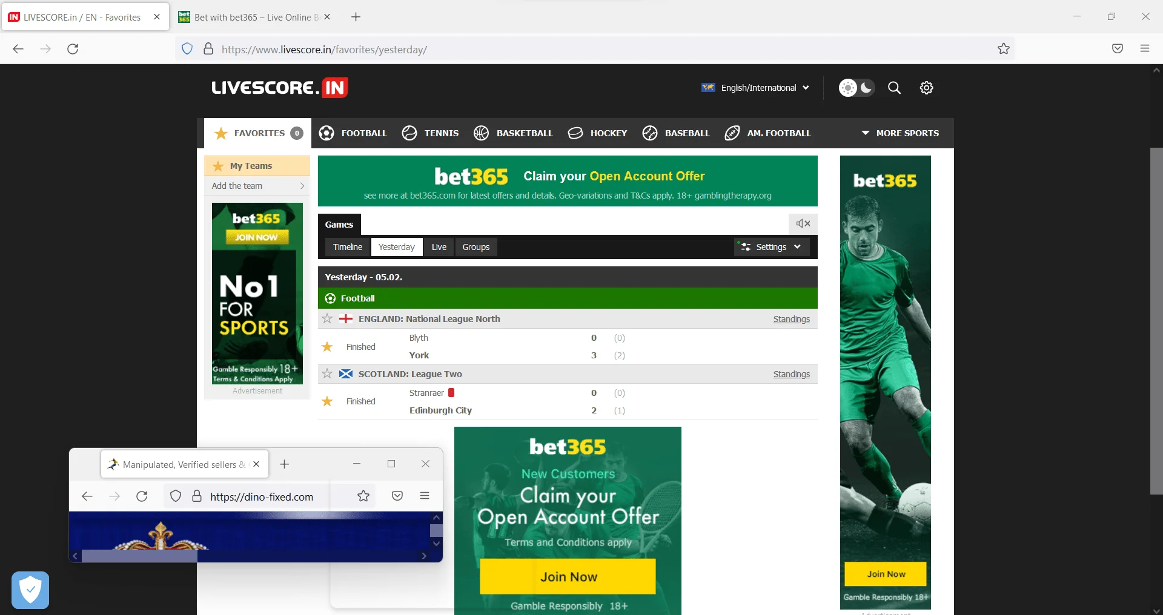This screenshot has height=615, width=1163.
Task: Click the hockey puck icon in menu
Action: coord(575,133)
